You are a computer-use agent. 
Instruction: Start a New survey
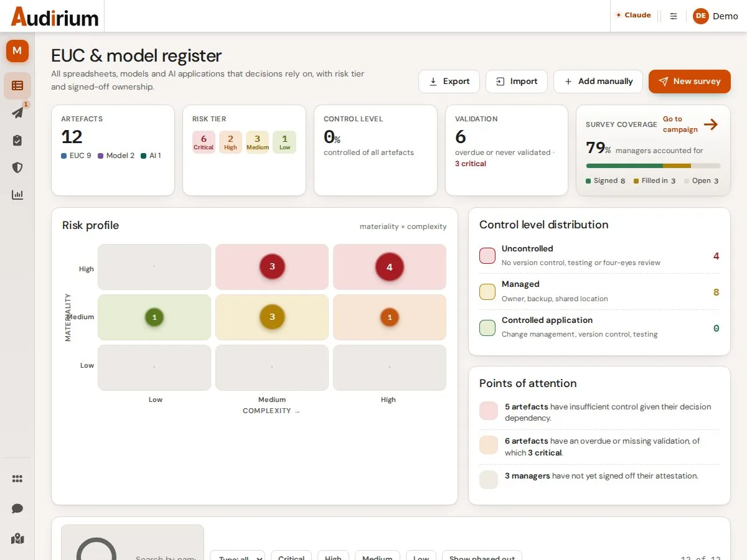pos(690,82)
